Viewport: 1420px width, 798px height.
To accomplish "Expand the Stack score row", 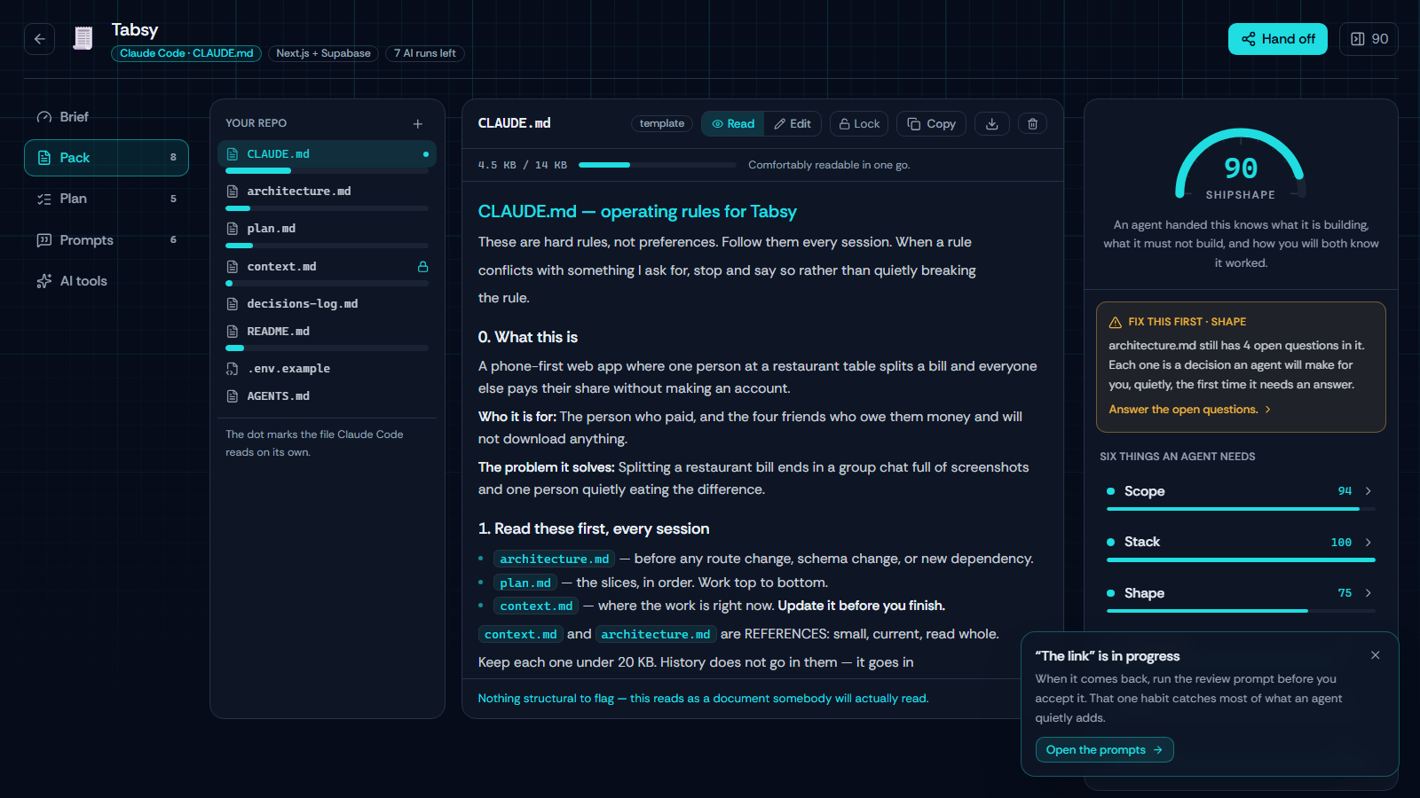I will click(1241, 544).
